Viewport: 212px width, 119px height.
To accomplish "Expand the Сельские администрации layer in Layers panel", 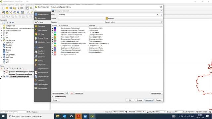I will (x=1, y=76).
